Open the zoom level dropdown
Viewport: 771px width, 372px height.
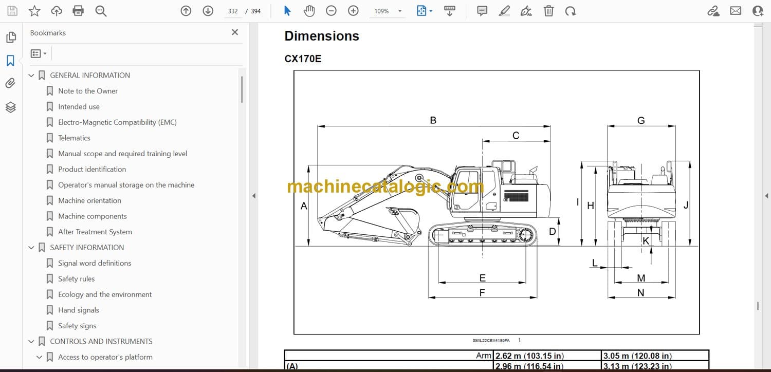click(x=399, y=11)
